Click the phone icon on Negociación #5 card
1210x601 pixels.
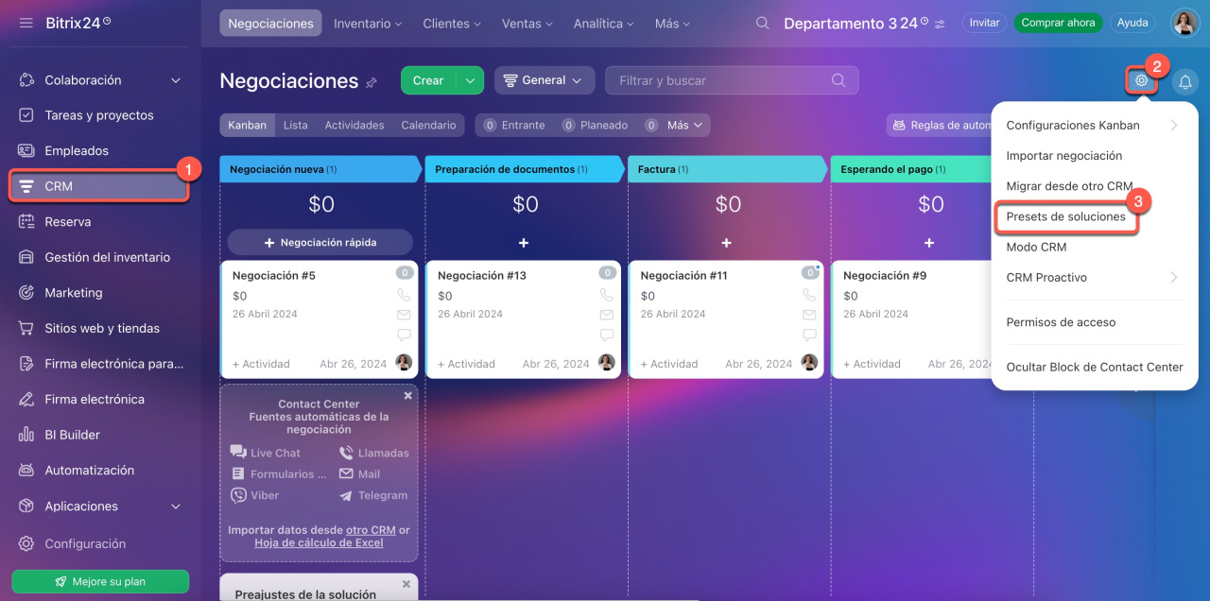(x=404, y=295)
